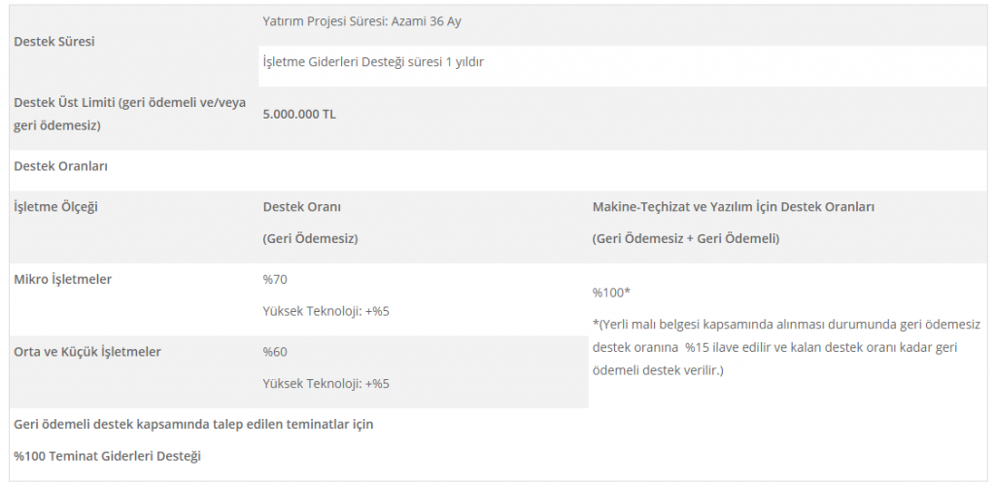Image resolution: width=995 pixels, height=487 pixels.
Task: Click the "Makine-Teçhizat ve Yazılım İçin Destek Oranları" header
Action: tap(734, 206)
